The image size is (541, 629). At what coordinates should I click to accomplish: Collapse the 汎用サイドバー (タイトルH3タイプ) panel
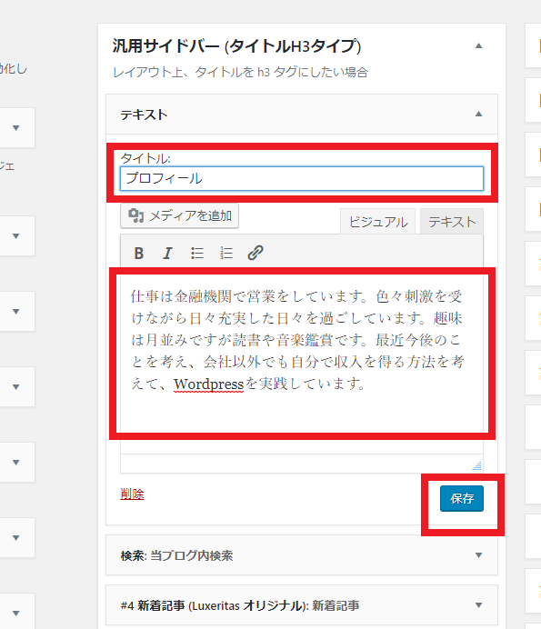click(x=478, y=45)
